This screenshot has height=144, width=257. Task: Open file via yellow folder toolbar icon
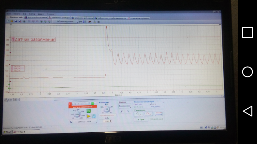click(12, 21)
